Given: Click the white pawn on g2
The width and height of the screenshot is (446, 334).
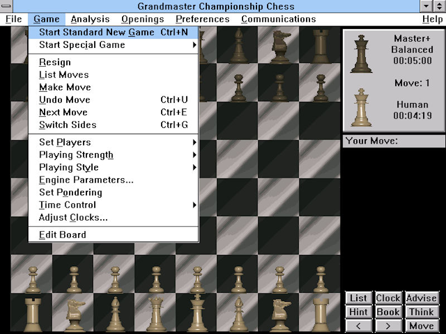Looking at the screenshot, I should 280,280.
